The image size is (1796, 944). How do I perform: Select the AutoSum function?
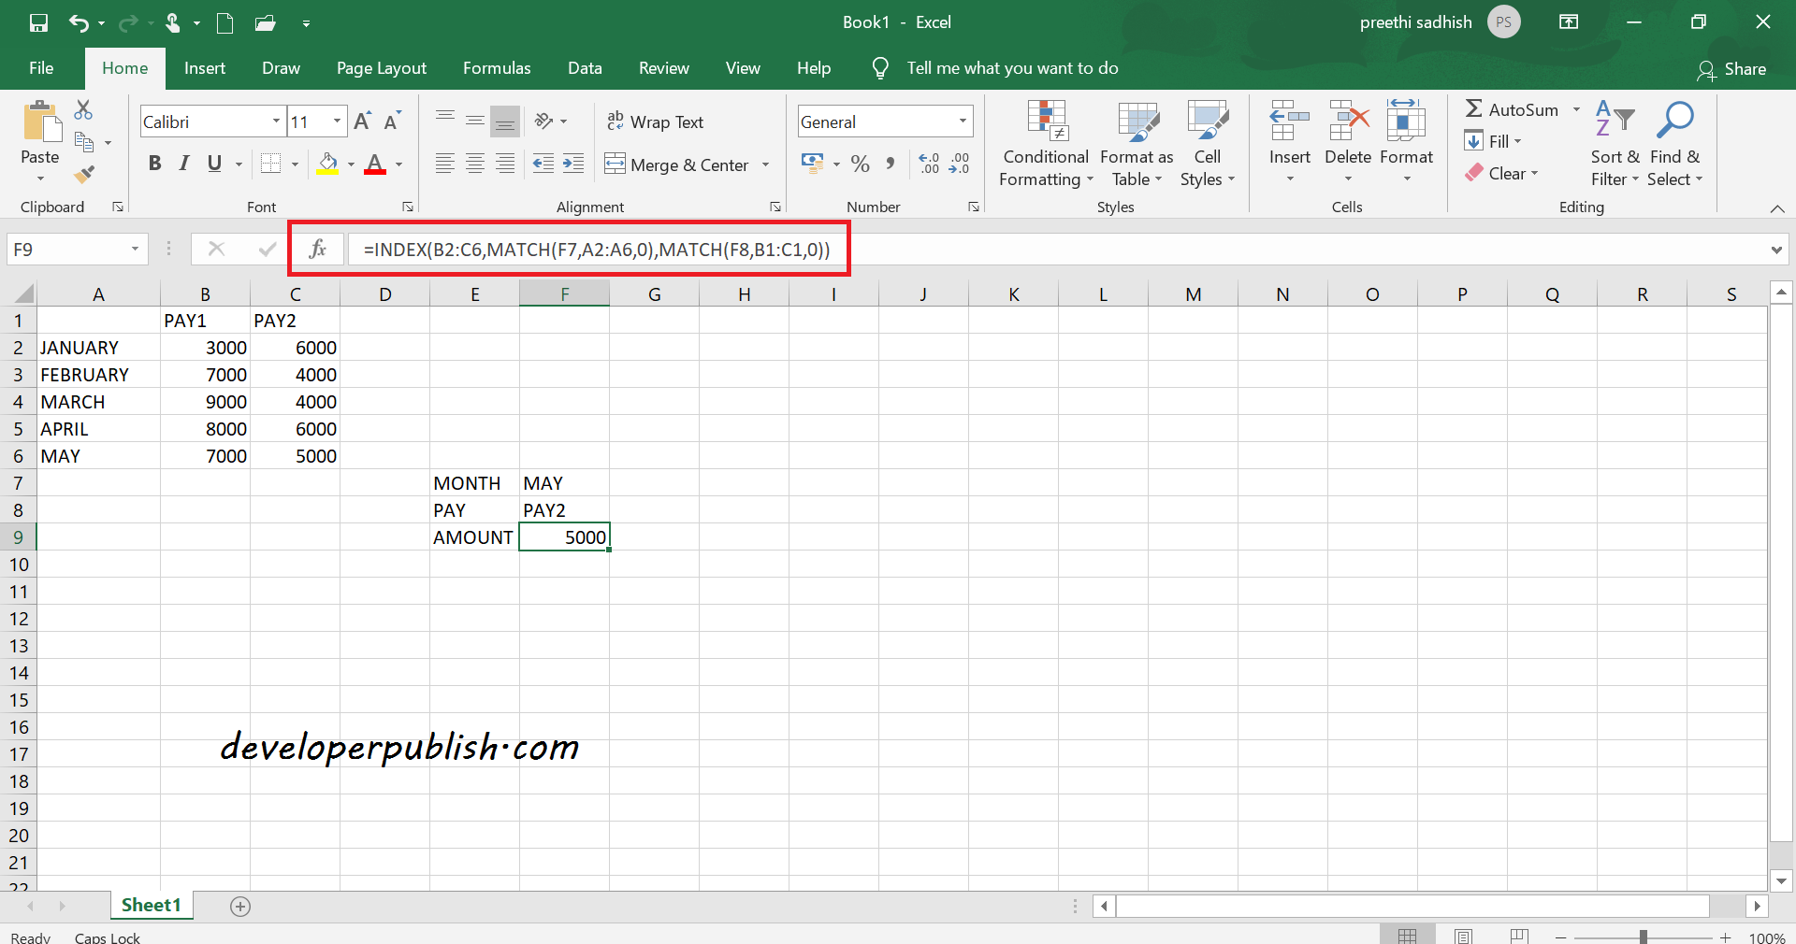pyautogui.click(x=1513, y=109)
